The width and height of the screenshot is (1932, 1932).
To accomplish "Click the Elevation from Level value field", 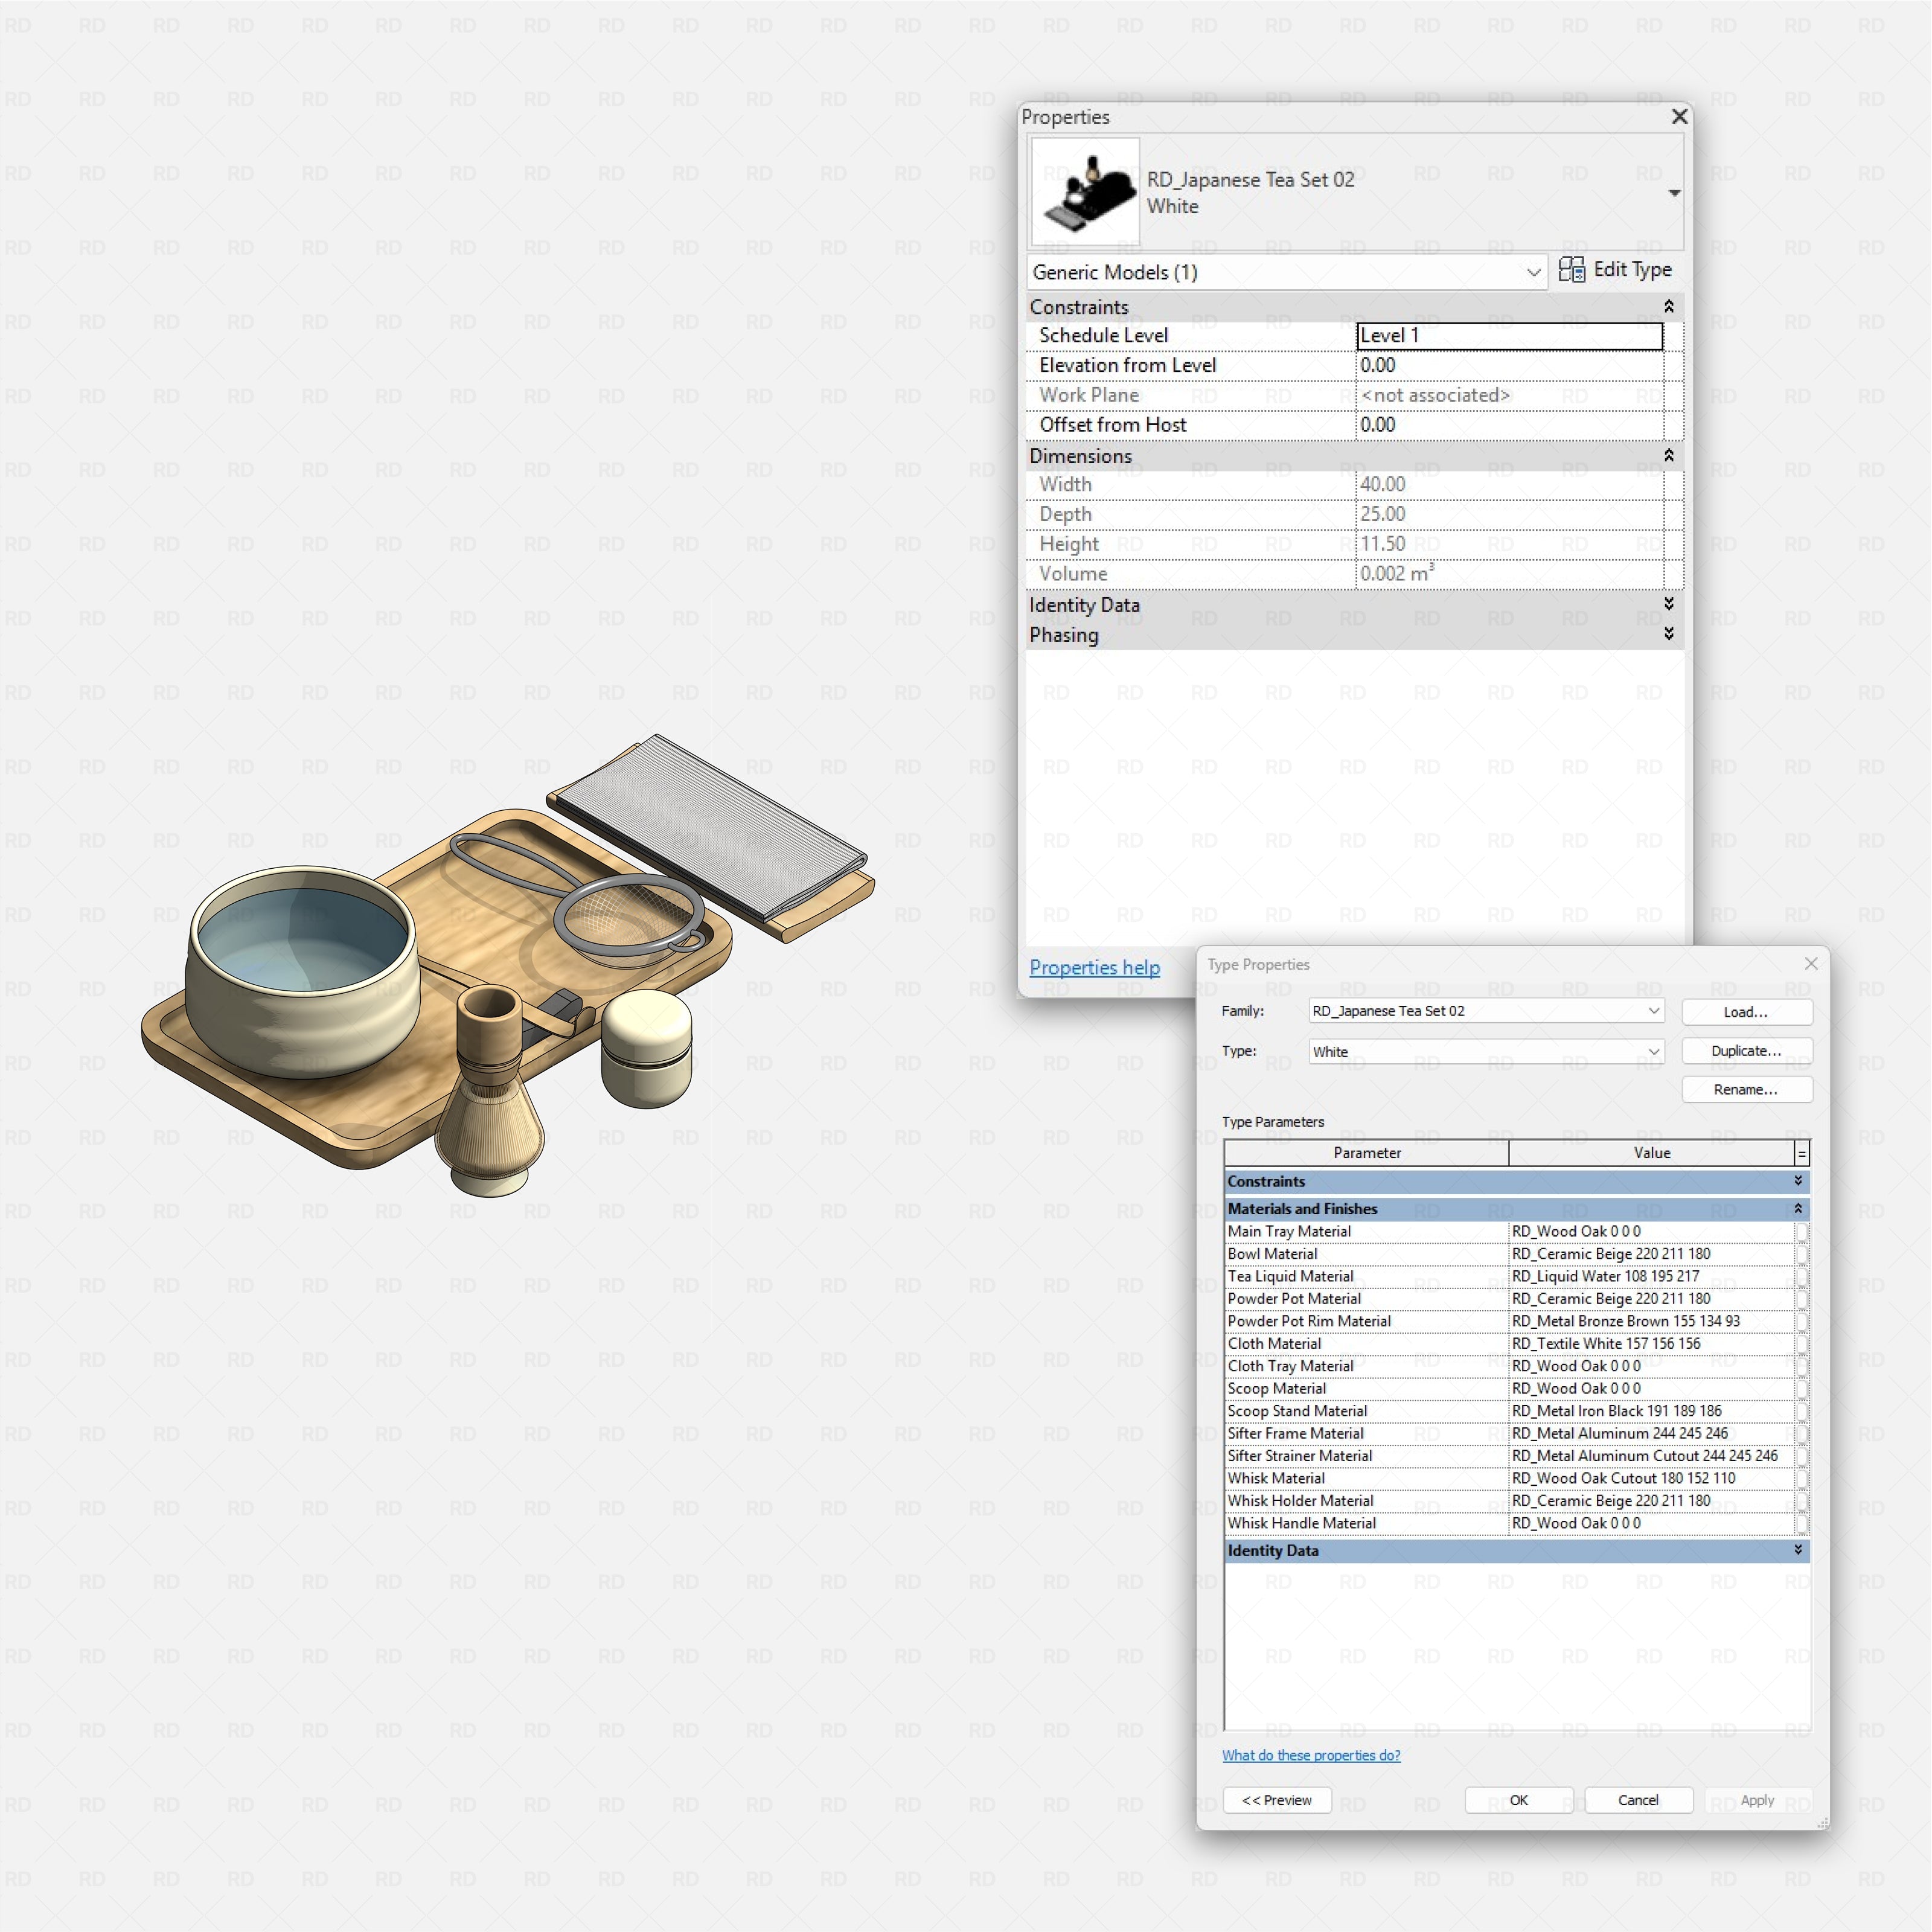I will (x=1510, y=366).
